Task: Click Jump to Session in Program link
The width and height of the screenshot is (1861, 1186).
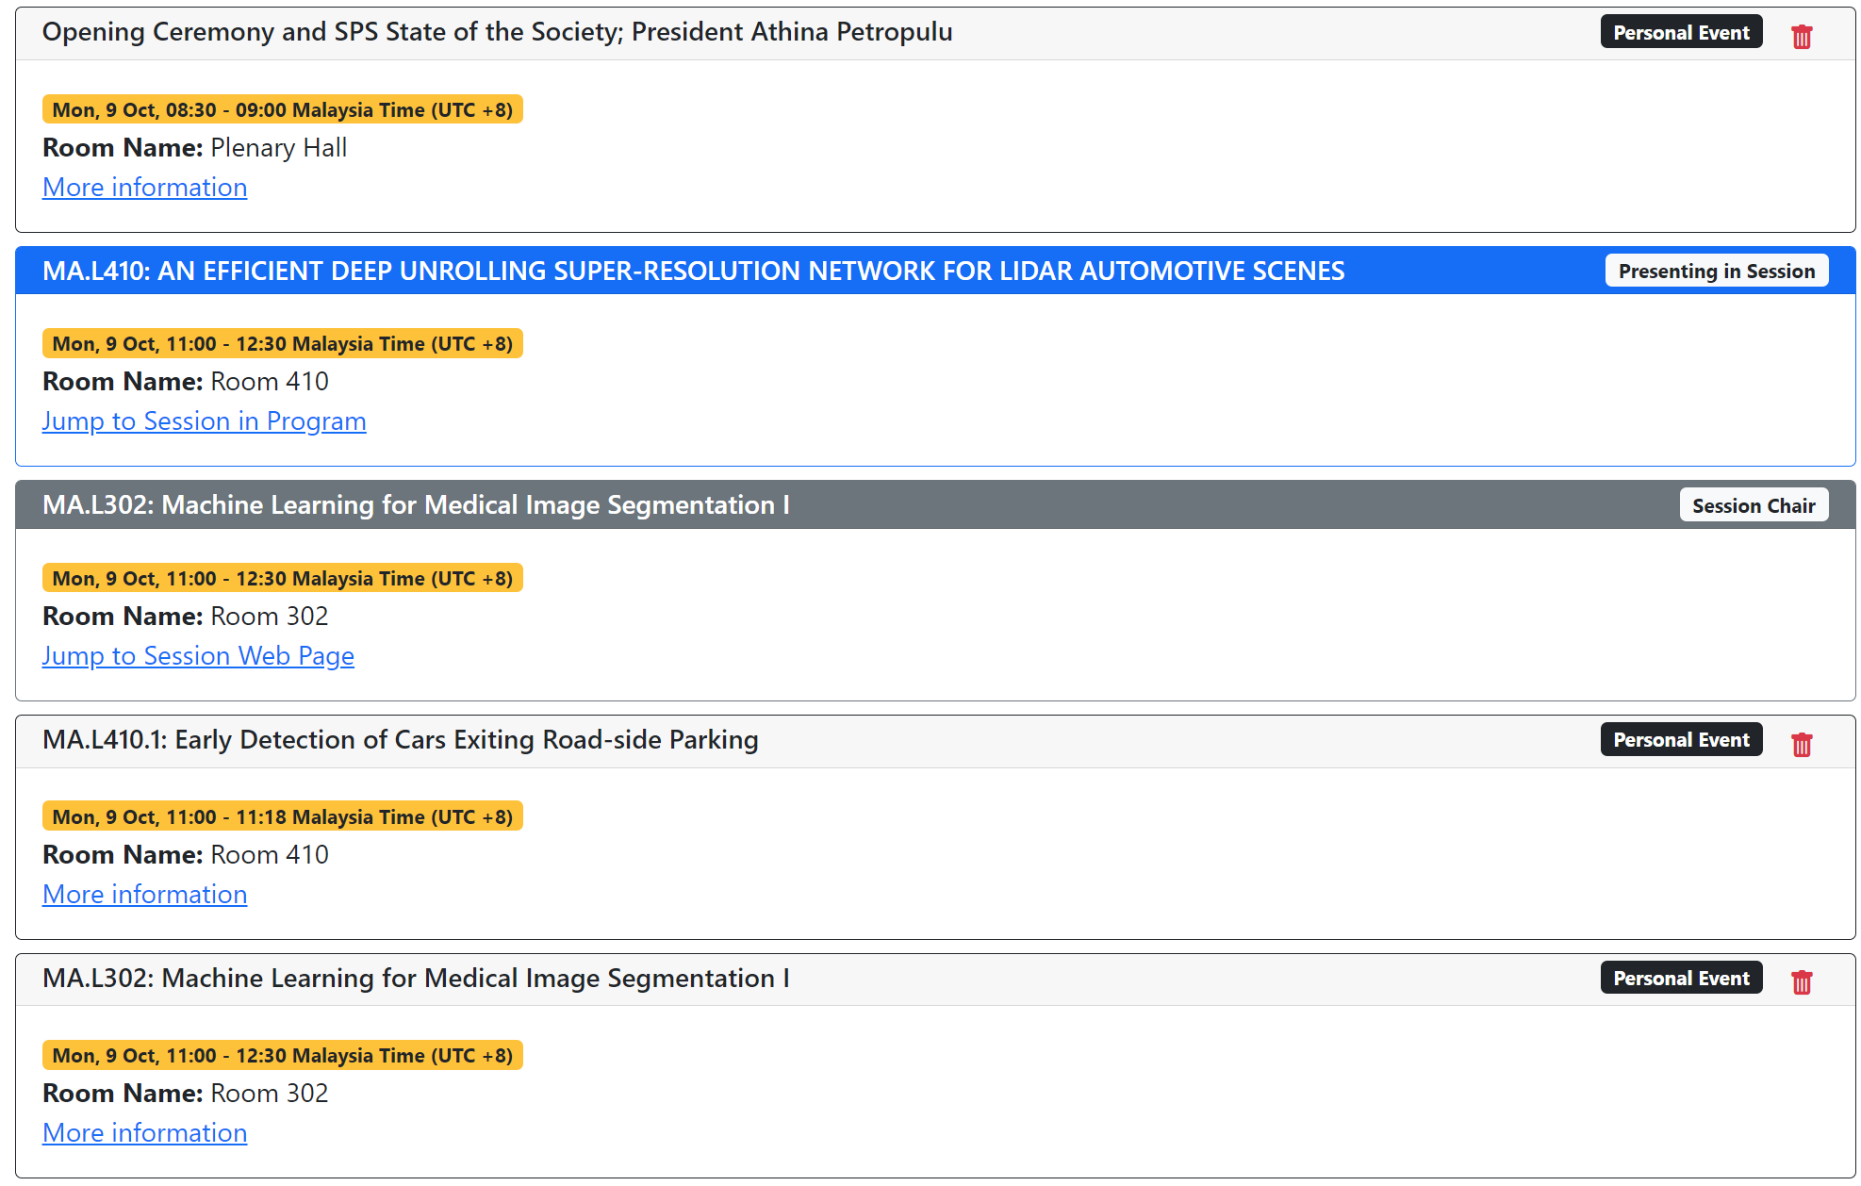Action: 204,420
